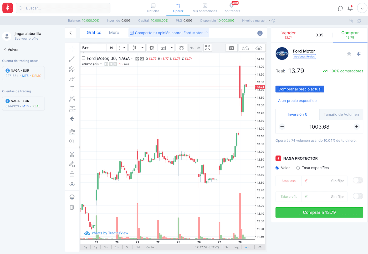Open the account dropdown chevron top right
The image size is (368, 254).
click(362, 8)
